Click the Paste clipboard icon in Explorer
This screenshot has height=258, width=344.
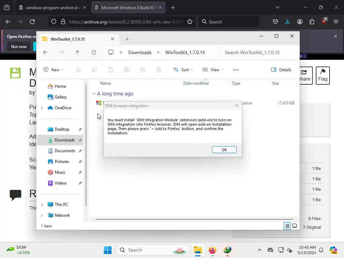[110, 70]
